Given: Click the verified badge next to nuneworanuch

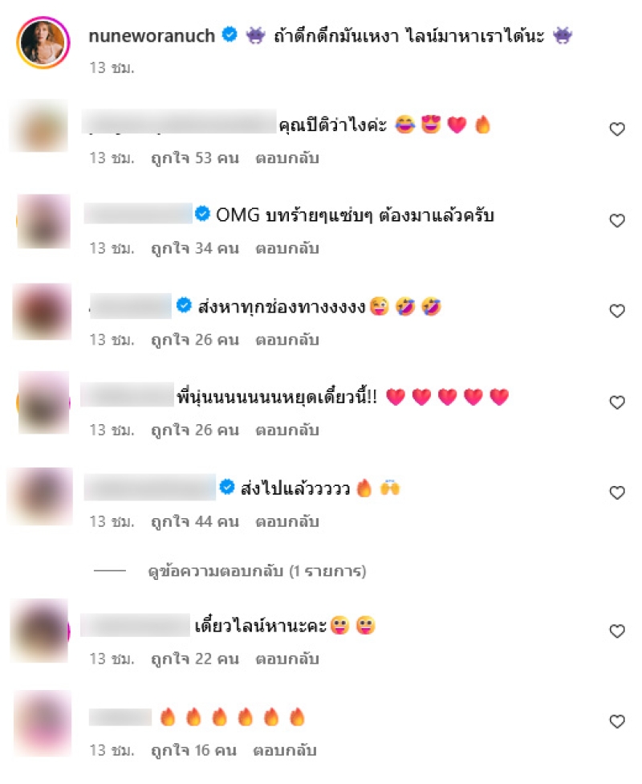Looking at the screenshot, I should pyautogui.click(x=230, y=35).
